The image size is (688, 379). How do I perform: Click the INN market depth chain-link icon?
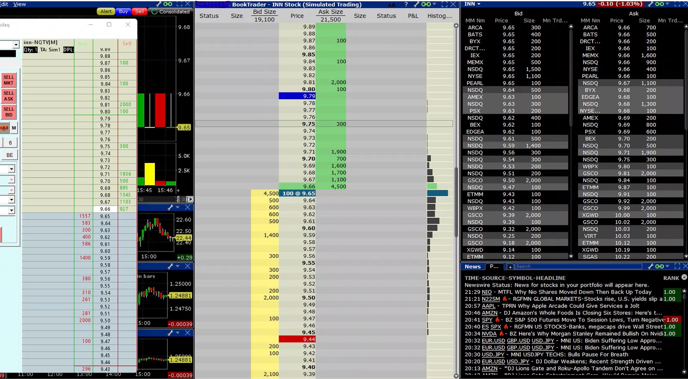pos(660,4)
